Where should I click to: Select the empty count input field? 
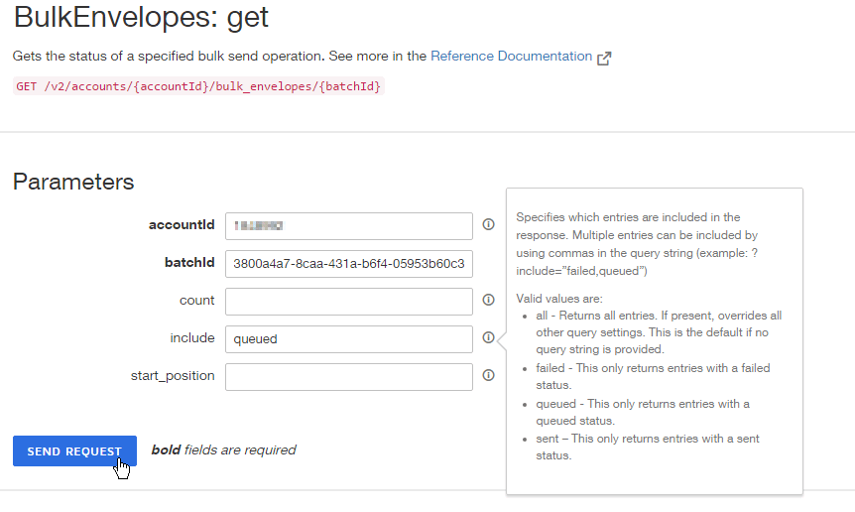(348, 302)
